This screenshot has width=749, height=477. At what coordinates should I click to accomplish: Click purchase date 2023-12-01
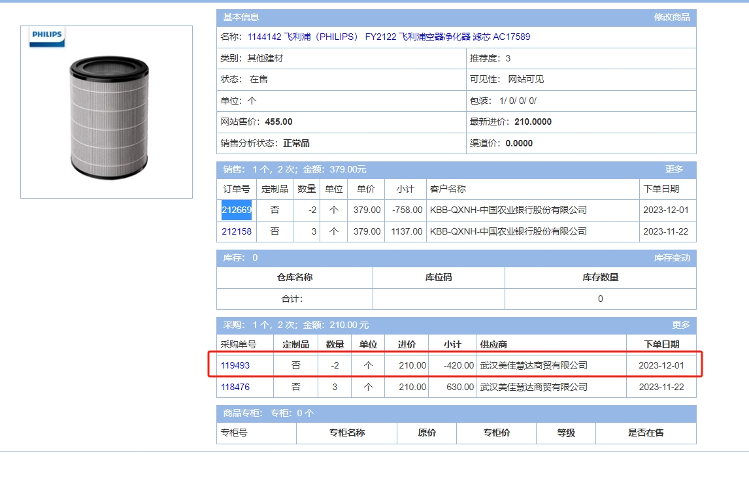point(661,365)
